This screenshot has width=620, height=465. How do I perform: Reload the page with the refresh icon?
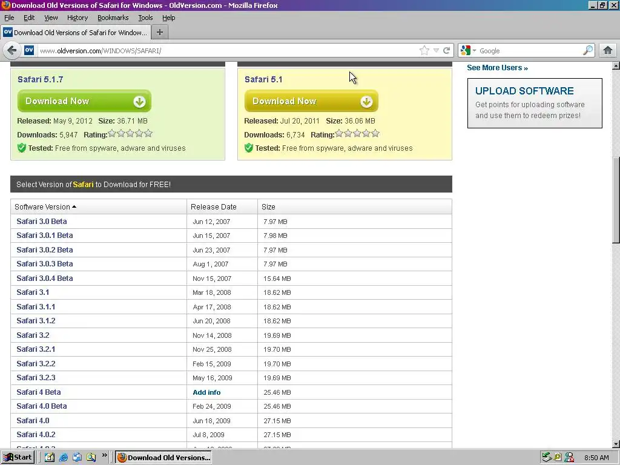pos(446,51)
